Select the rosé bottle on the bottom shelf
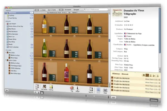167x111 pixels. pyautogui.click(x=67, y=73)
